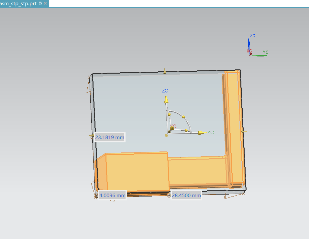Switch to the asm_stp_stp.prt tab
Viewport: 309px width, 239px height.
coord(19,4)
